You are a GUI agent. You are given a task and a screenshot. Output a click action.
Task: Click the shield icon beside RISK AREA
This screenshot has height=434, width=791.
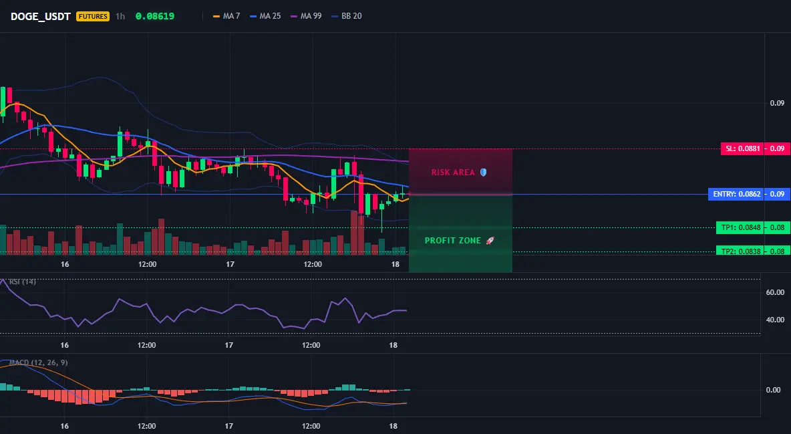tap(483, 173)
